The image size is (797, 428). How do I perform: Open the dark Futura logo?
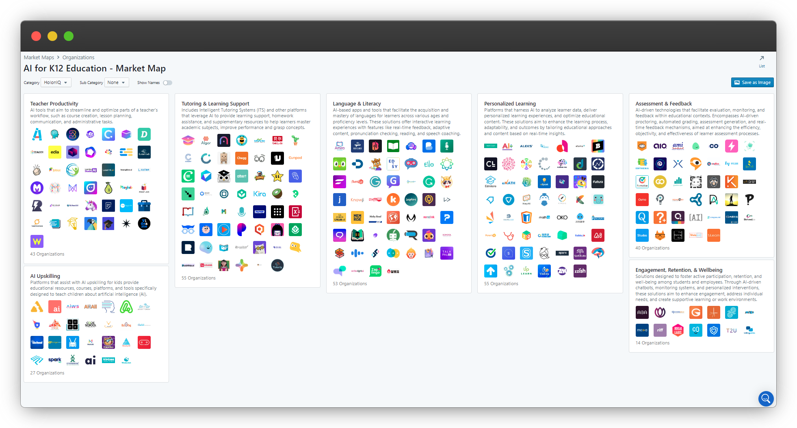(598, 182)
